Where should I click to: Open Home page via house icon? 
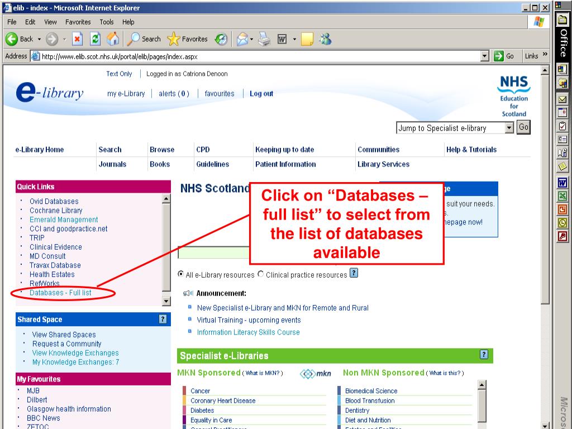click(x=113, y=39)
